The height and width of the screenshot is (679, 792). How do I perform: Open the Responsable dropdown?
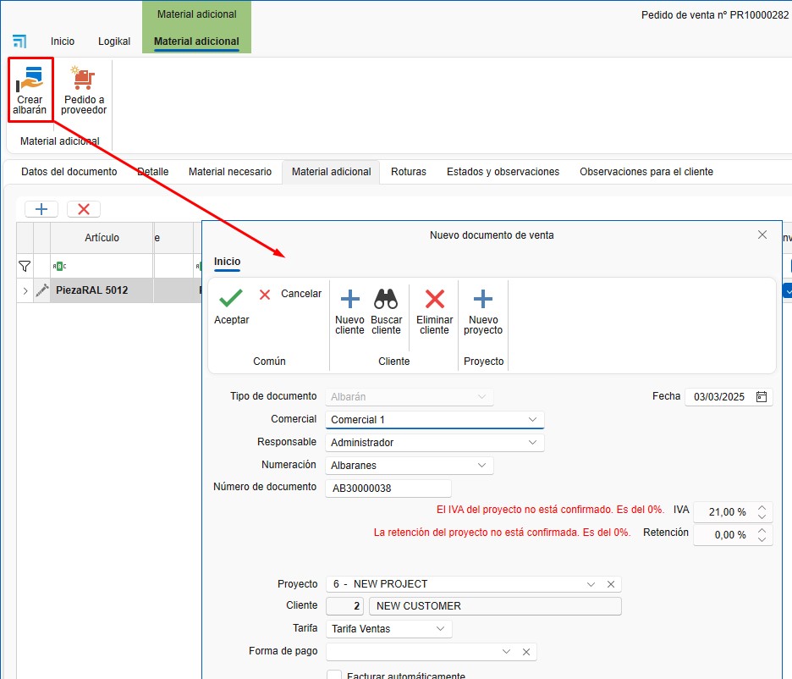coord(532,443)
